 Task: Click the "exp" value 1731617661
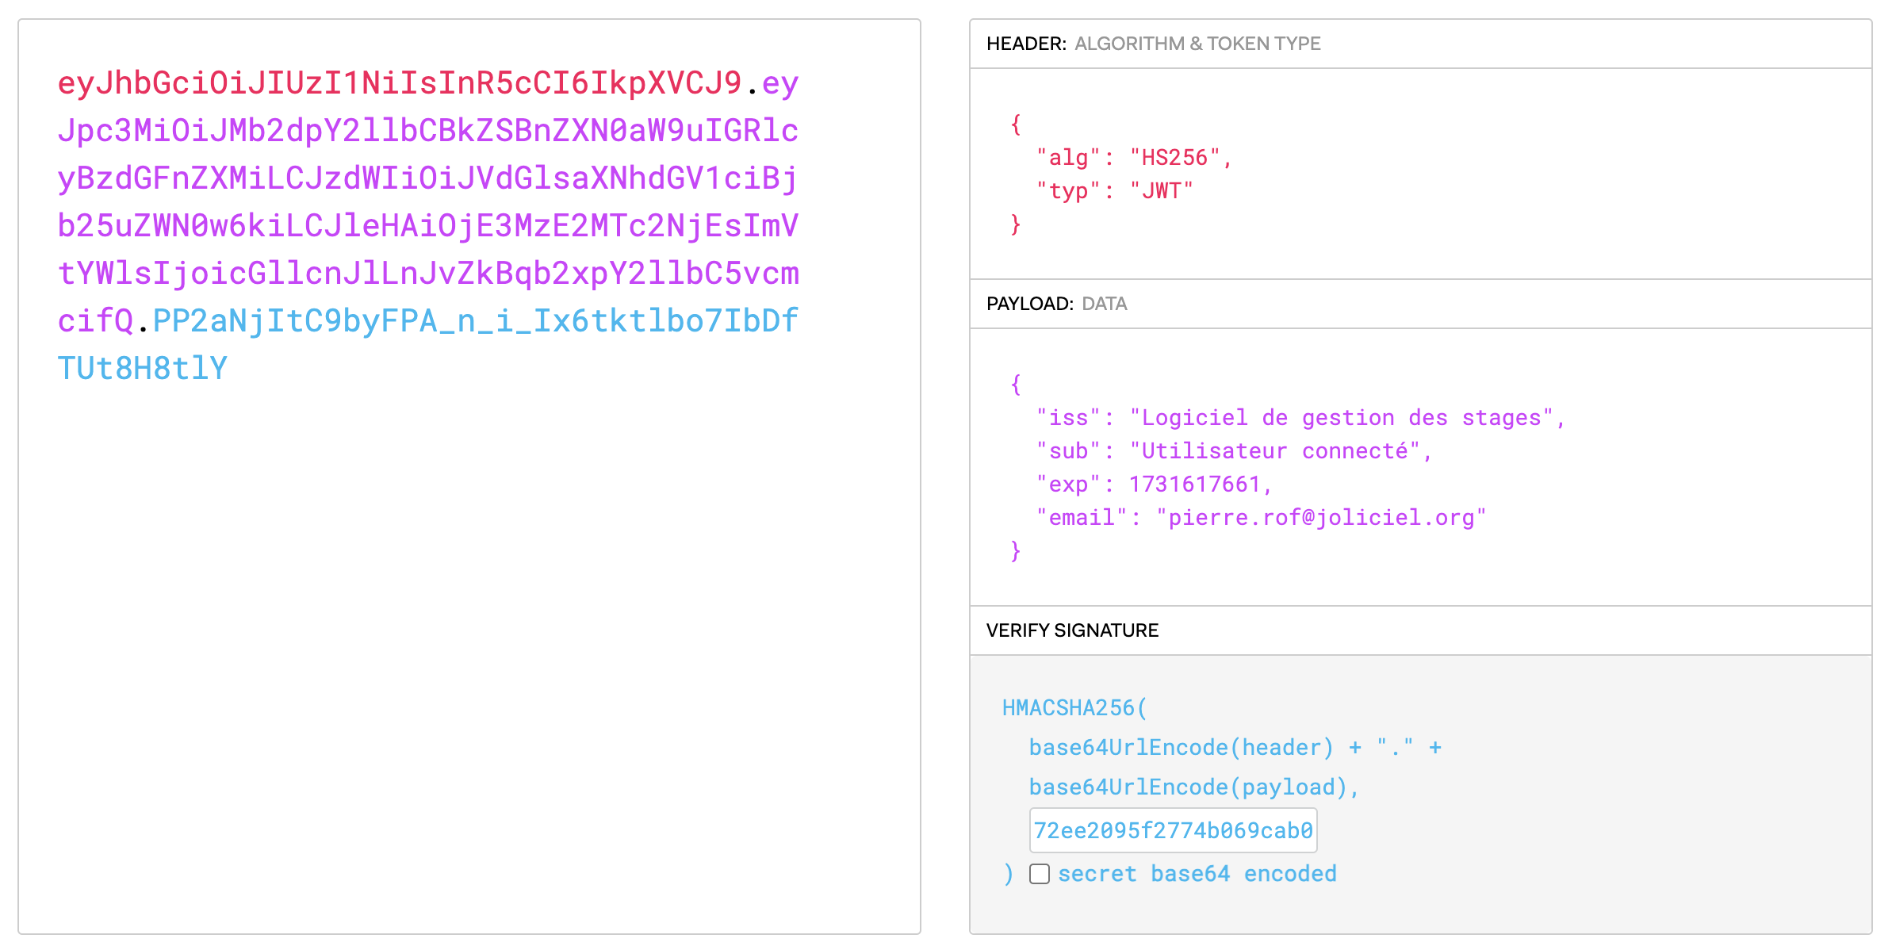pyautogui.click(x=1194, y=485)
